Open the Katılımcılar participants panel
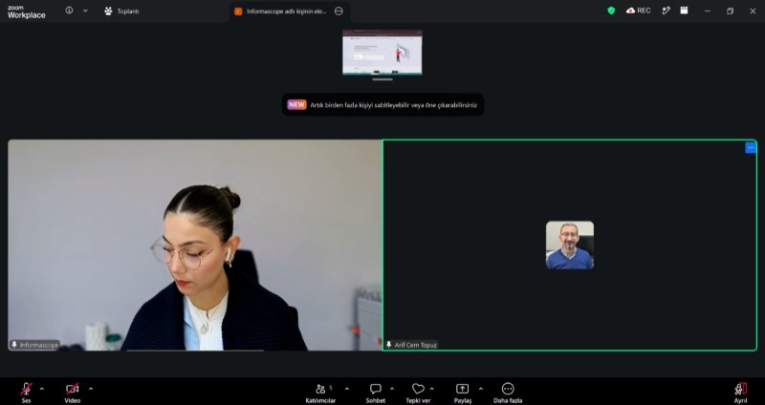Screen dimensions: 765x405 320,393
